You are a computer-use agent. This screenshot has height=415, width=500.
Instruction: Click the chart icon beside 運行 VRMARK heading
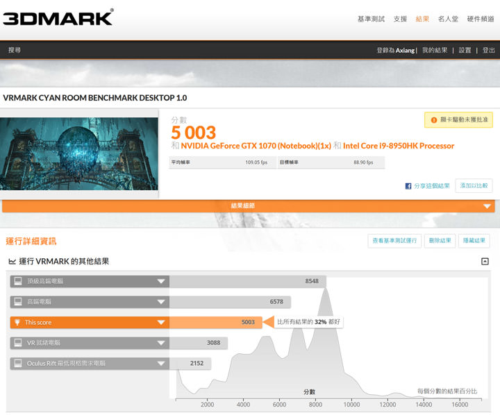point(12,262)
